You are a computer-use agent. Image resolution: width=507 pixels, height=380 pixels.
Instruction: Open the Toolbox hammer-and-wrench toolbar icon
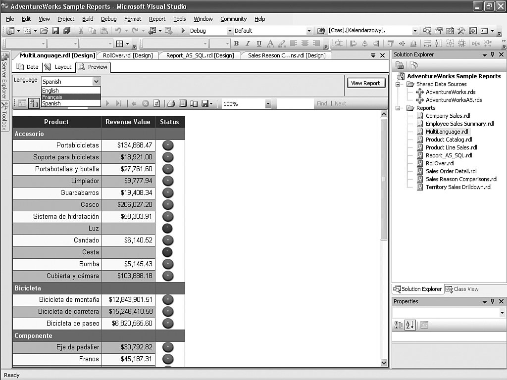click(x=461, y=31)
